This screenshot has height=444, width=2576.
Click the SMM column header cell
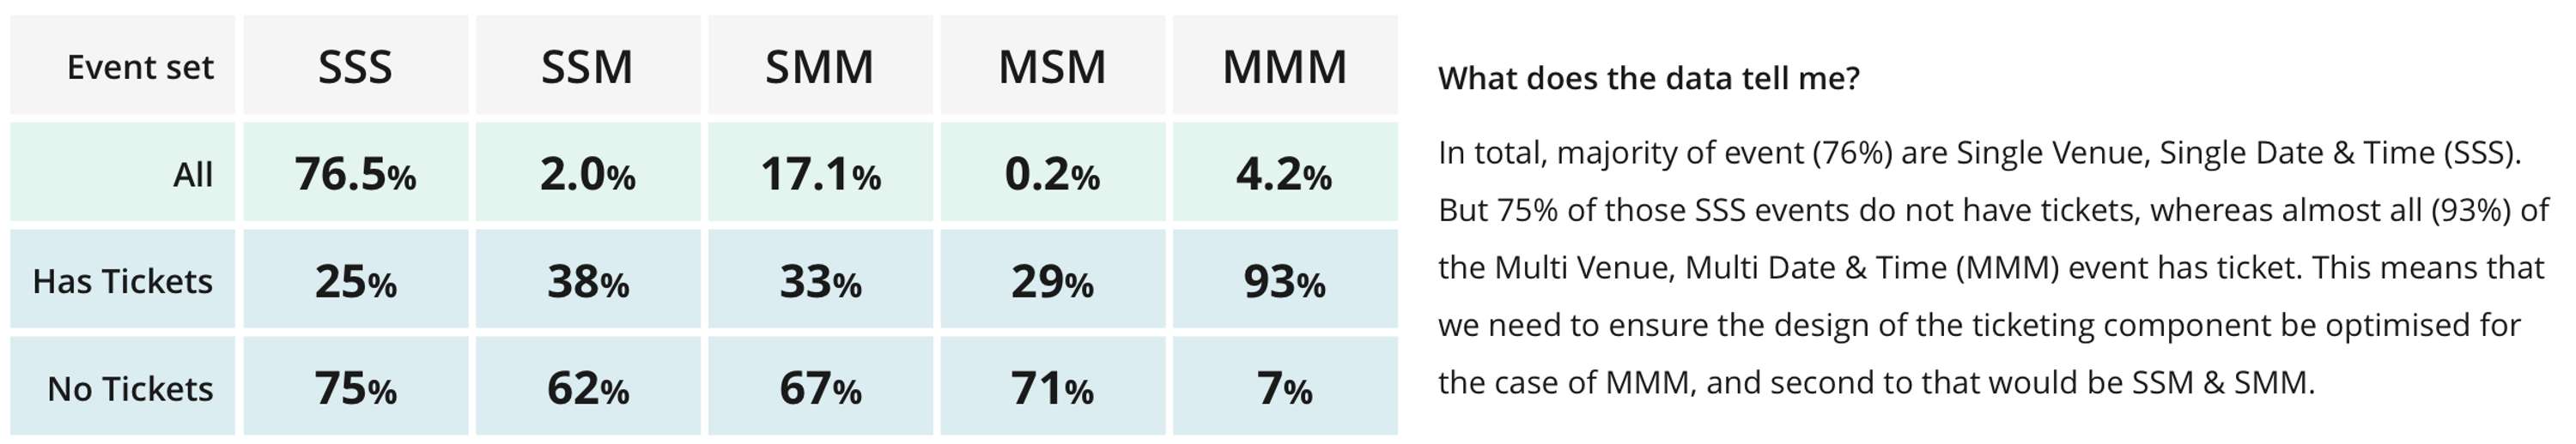point(820,65)
